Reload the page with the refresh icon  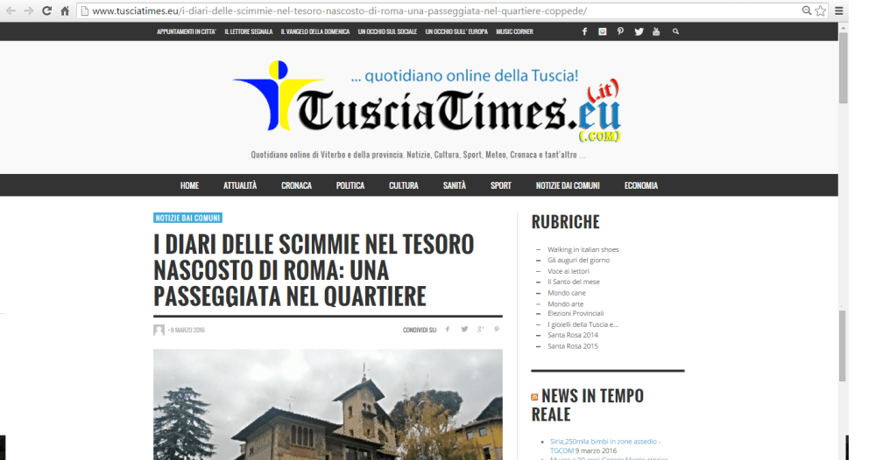pyautogui.click(x=47, y=10)
